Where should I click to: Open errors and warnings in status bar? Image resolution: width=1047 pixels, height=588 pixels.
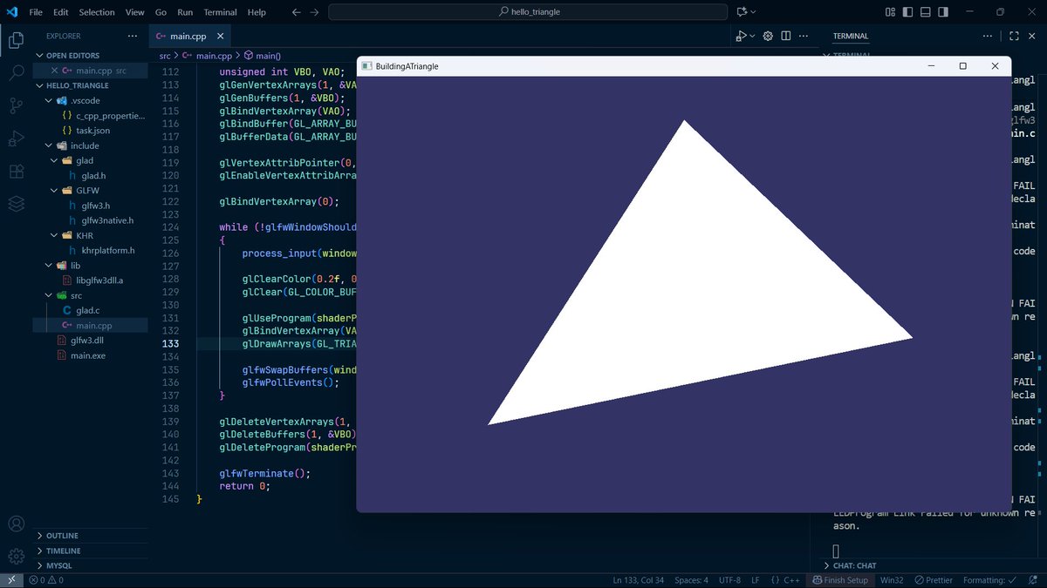pos(48,580)
